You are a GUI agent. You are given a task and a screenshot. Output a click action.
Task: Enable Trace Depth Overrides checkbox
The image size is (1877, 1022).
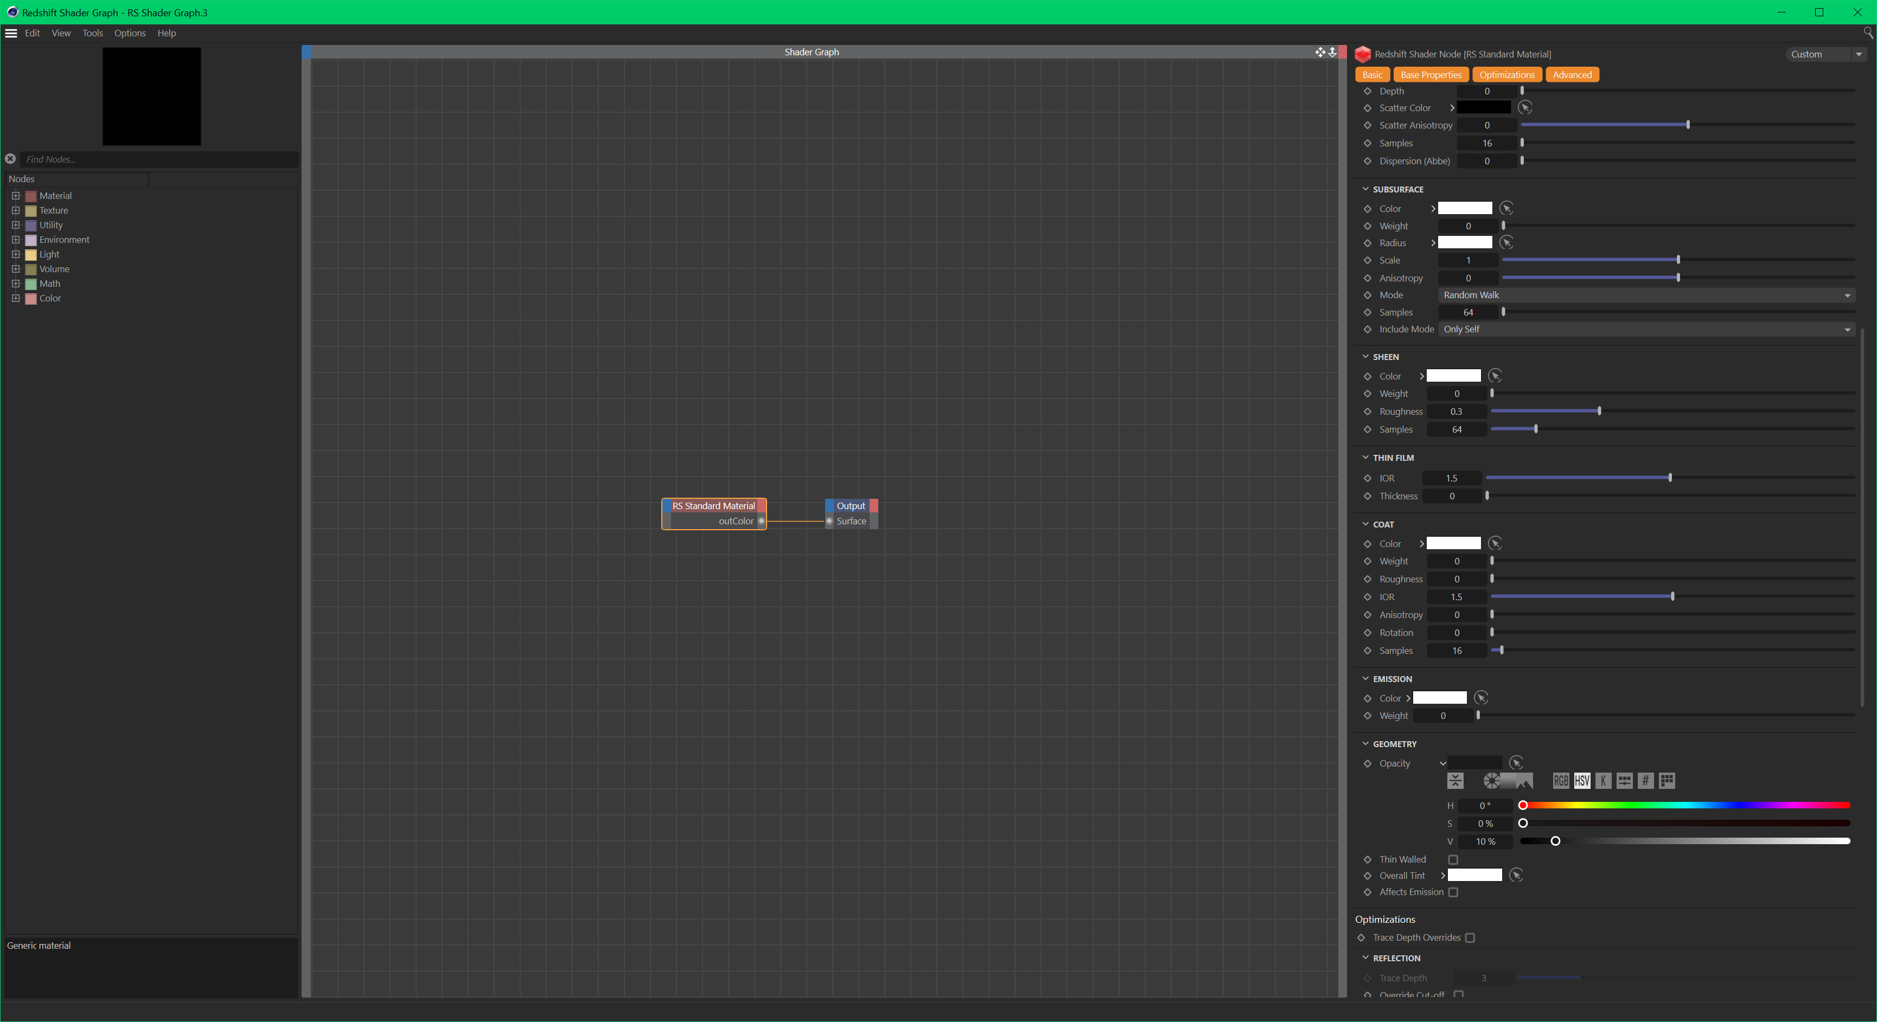coord(1470,937)
